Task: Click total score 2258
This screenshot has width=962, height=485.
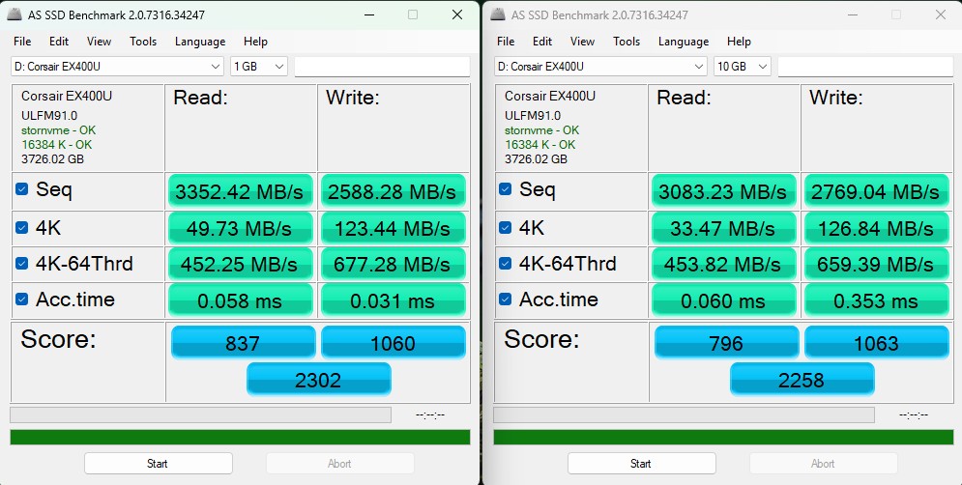Action: [x=802, y=379]
